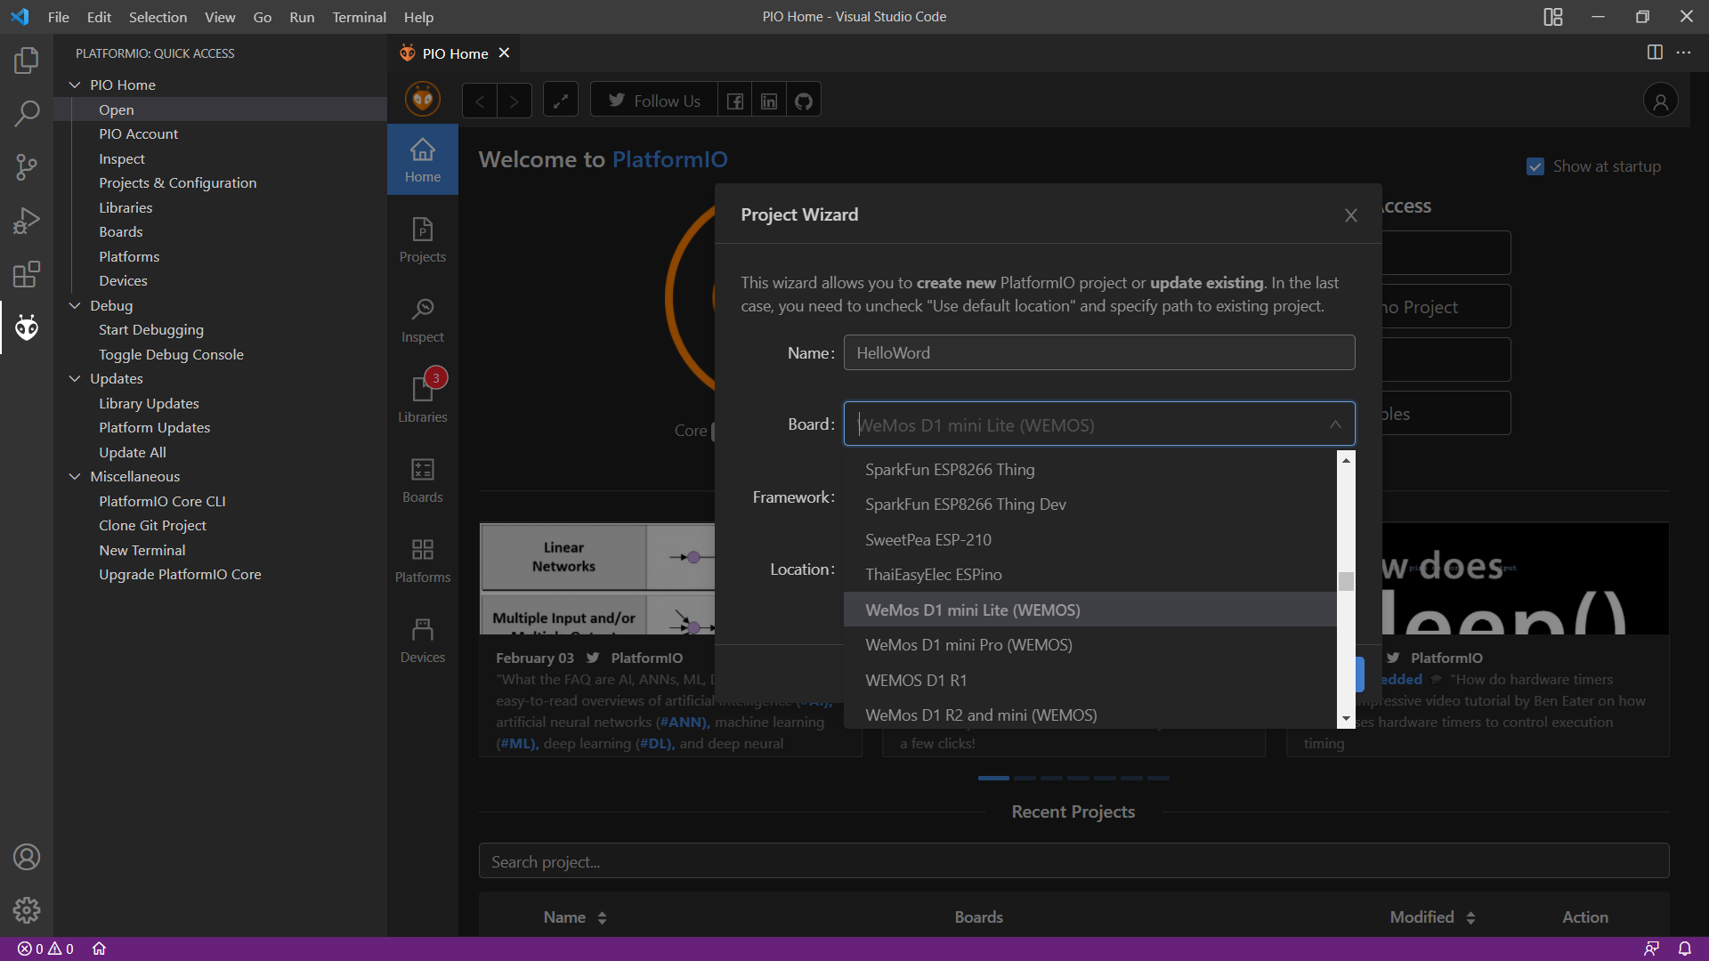
Task: Select the PlatformIO alien icon in activity bar
Action: (x=27, y=327)
